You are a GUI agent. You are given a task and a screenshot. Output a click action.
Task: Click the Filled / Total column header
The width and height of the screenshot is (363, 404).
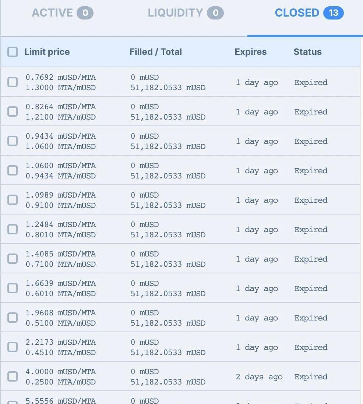[x=156, y=52]
